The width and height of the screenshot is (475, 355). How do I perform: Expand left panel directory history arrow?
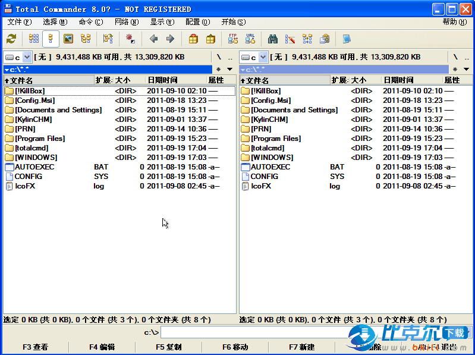click(x=230, y=70)
